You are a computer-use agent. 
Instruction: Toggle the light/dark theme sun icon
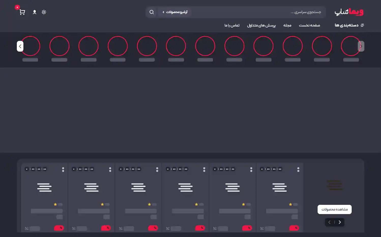(44, 12)
